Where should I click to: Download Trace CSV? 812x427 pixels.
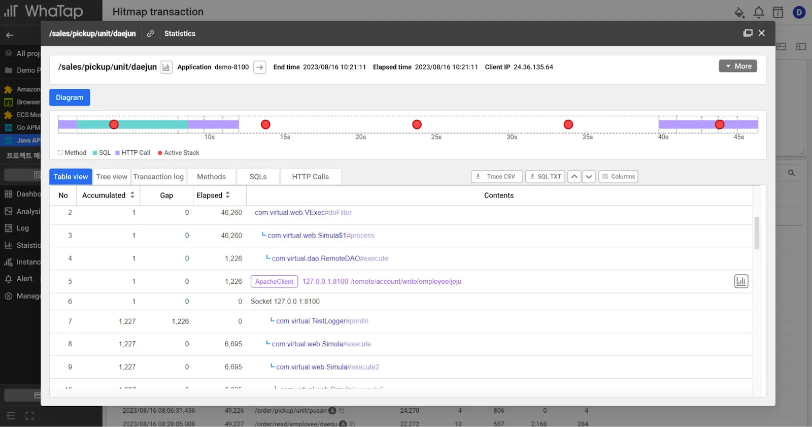point(496,177)
